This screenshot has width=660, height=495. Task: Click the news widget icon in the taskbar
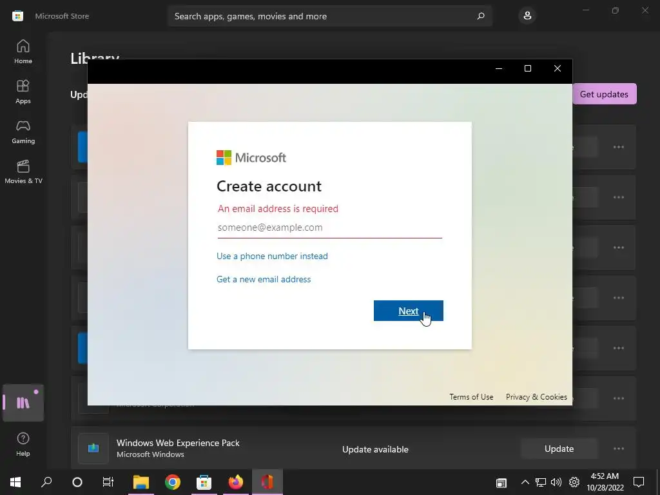pos(501,483)
